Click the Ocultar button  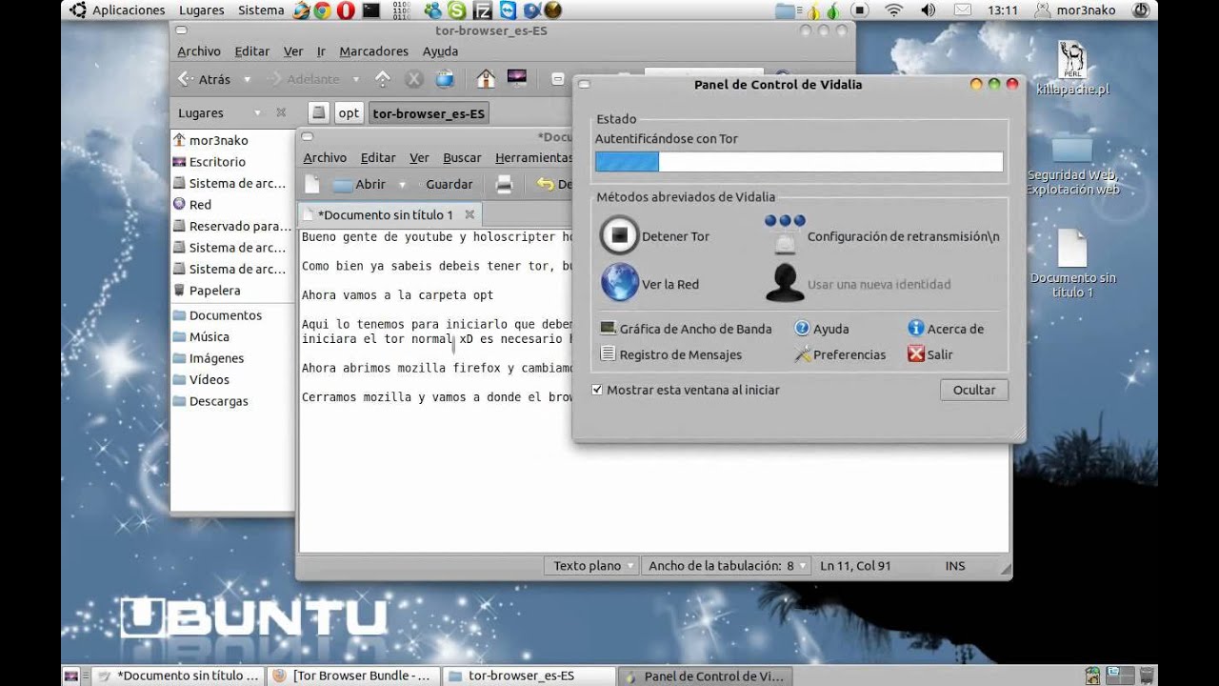[974, 390]
